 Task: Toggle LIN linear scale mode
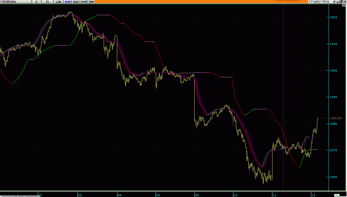[x=58, y=2]
